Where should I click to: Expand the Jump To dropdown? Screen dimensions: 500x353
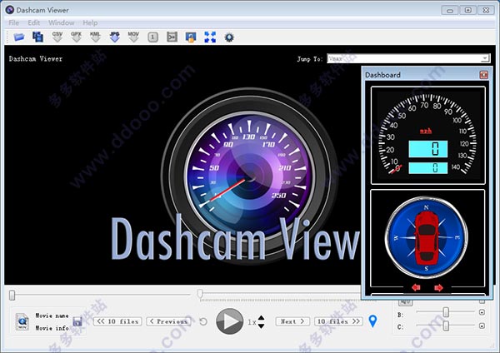pos(485,58)
